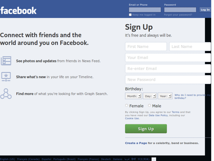This screenshot has height=161, width=214.
Task: Click the Create a Page link
Action: click(136, 143)
